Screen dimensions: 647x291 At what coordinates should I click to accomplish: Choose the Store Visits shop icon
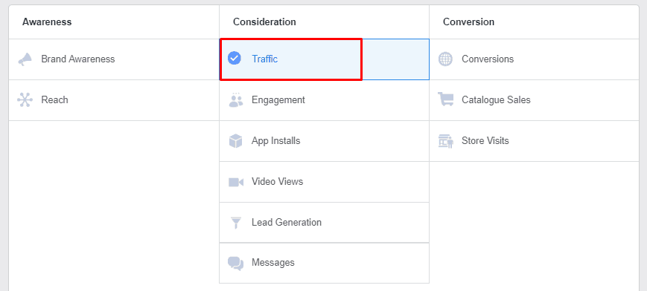pyautogui.click(x=446, y=141)
